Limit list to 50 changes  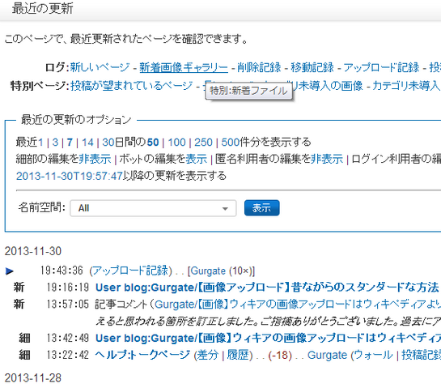click(153, 143)
